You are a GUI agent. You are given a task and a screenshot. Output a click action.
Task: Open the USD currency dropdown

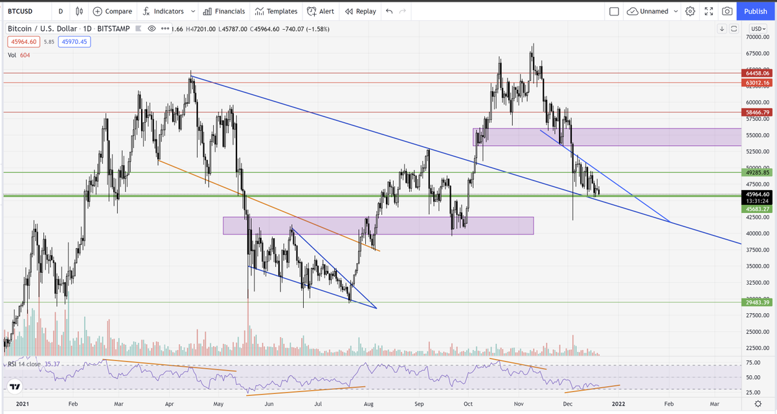point(757,28)
